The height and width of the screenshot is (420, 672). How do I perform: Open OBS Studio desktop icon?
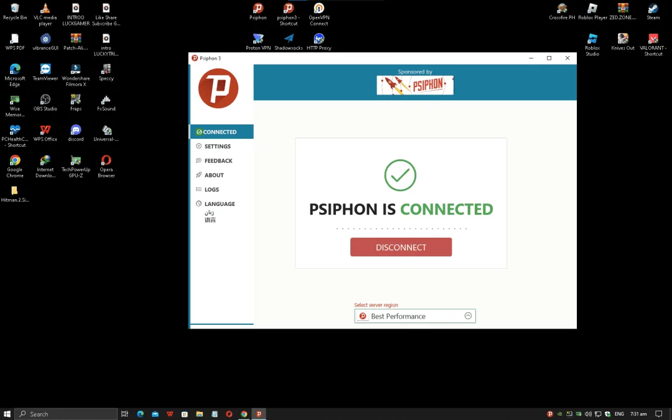tap(45, 103)
